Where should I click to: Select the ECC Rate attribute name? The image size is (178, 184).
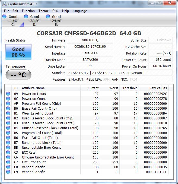pyautogui.click(x=29, y=152)
